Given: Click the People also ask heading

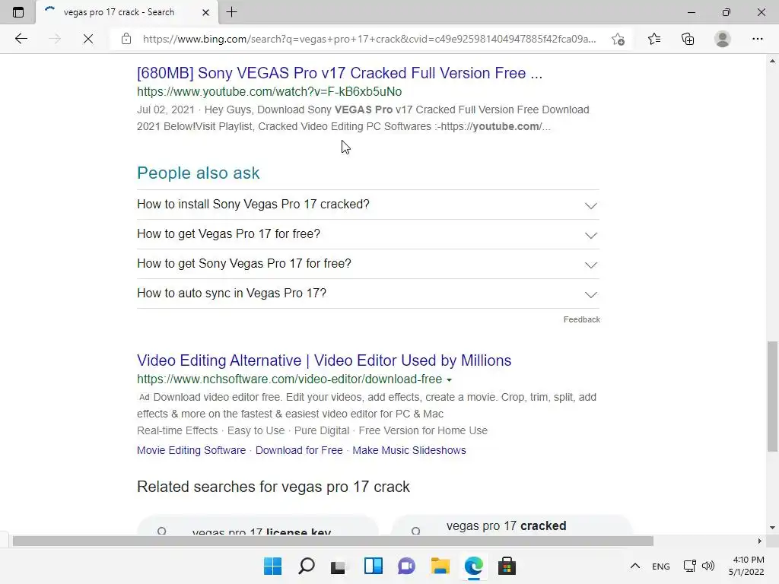Looking at the screenshot, I should coord(199,173).
